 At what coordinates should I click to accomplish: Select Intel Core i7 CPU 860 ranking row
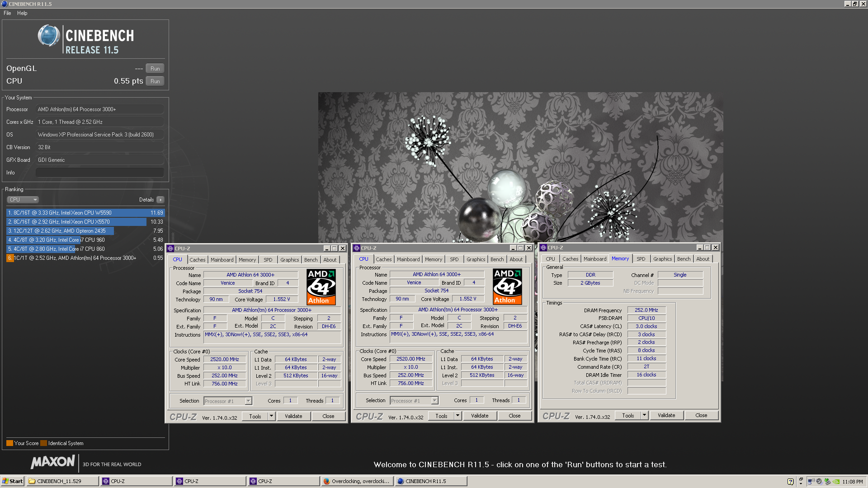click(x=85, y=249)
